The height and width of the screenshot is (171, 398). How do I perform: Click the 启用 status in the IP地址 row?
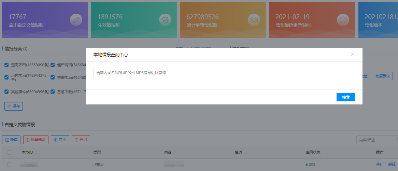click(311, 165)
